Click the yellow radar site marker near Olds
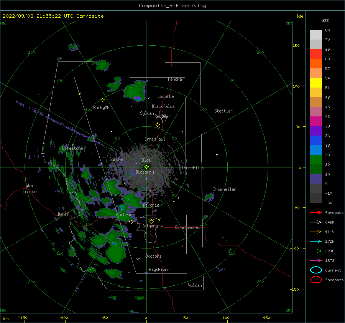 point(146,167)
